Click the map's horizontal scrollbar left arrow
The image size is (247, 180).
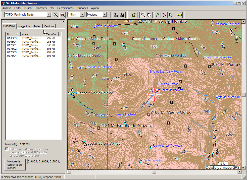[69, 172]
